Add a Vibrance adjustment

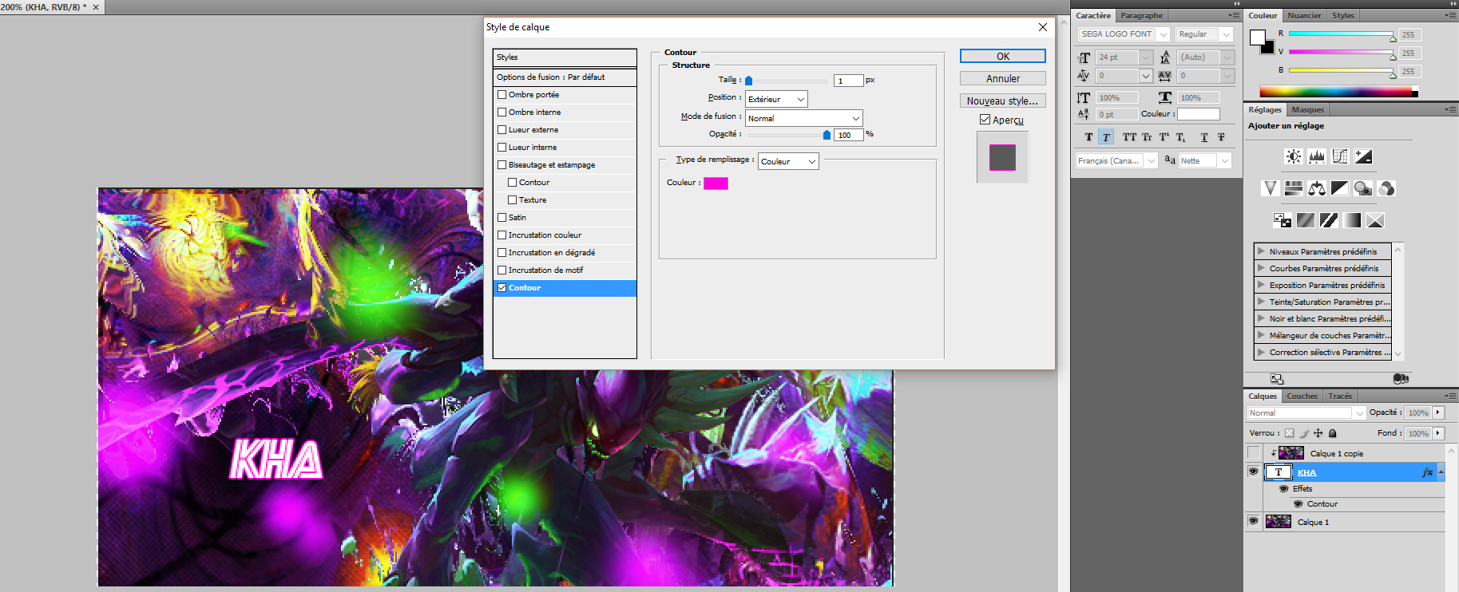pos(1271,188)
